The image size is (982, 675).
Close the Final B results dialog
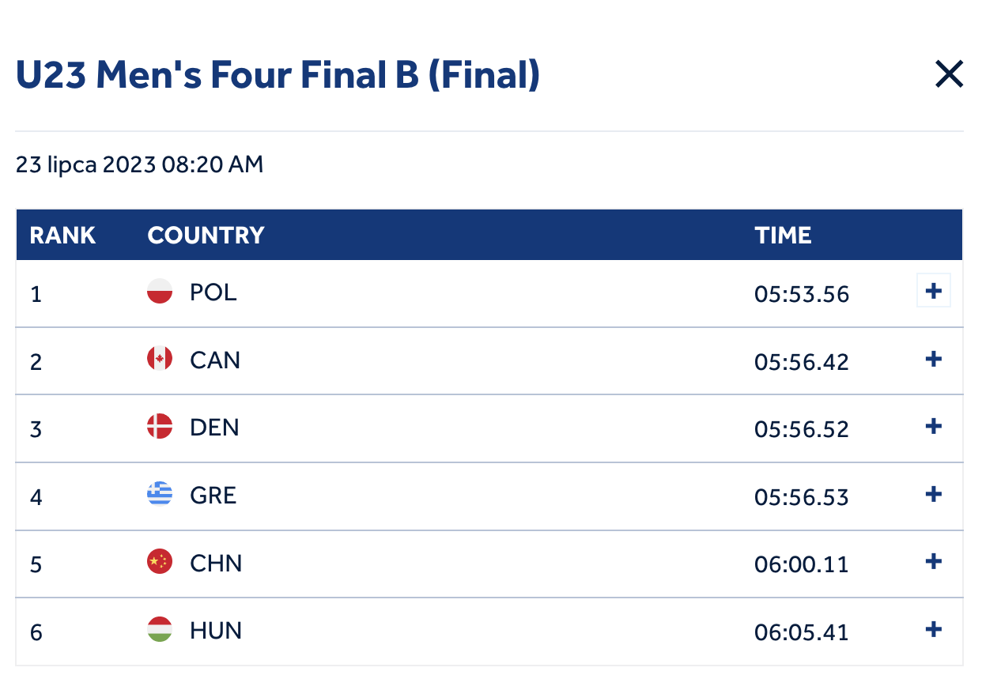tap(949, 75)
